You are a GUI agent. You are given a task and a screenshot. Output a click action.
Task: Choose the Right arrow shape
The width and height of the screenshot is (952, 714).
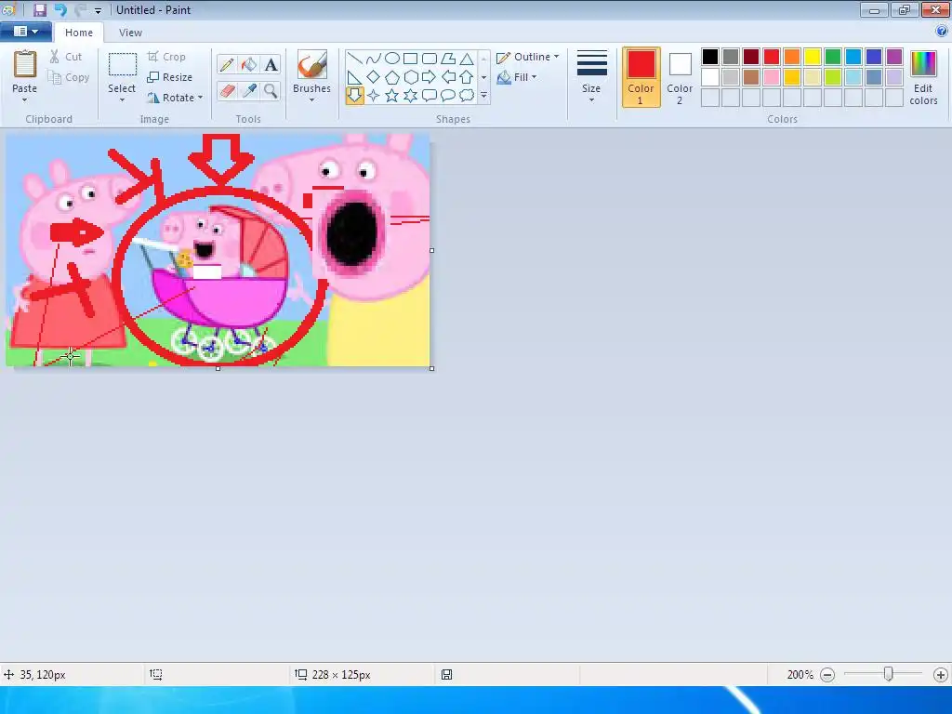430,77
